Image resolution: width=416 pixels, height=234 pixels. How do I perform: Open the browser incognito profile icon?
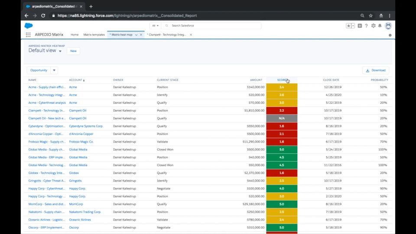point(381,16)
